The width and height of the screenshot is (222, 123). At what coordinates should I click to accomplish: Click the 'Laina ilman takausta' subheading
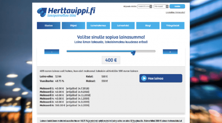click(111, 42)
